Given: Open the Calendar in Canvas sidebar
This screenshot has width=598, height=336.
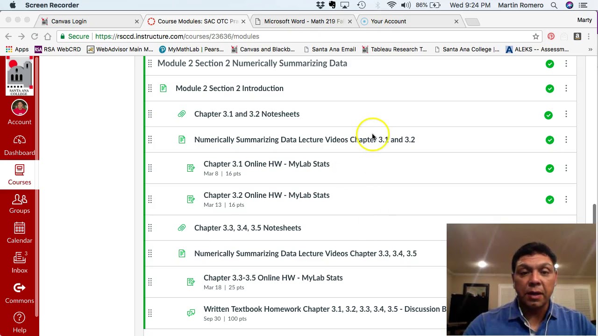Looking at the screenshot, I should click(x=19, y=233).
